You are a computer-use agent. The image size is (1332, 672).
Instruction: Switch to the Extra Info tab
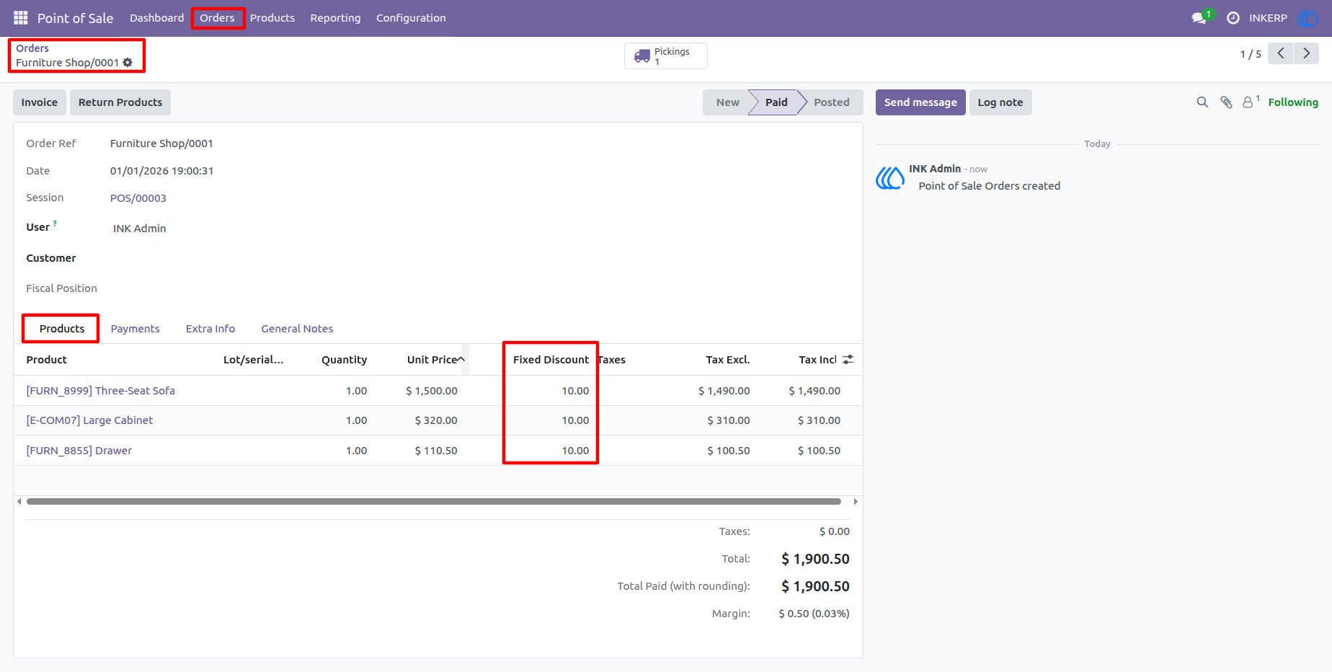click(x=210, y=329)
